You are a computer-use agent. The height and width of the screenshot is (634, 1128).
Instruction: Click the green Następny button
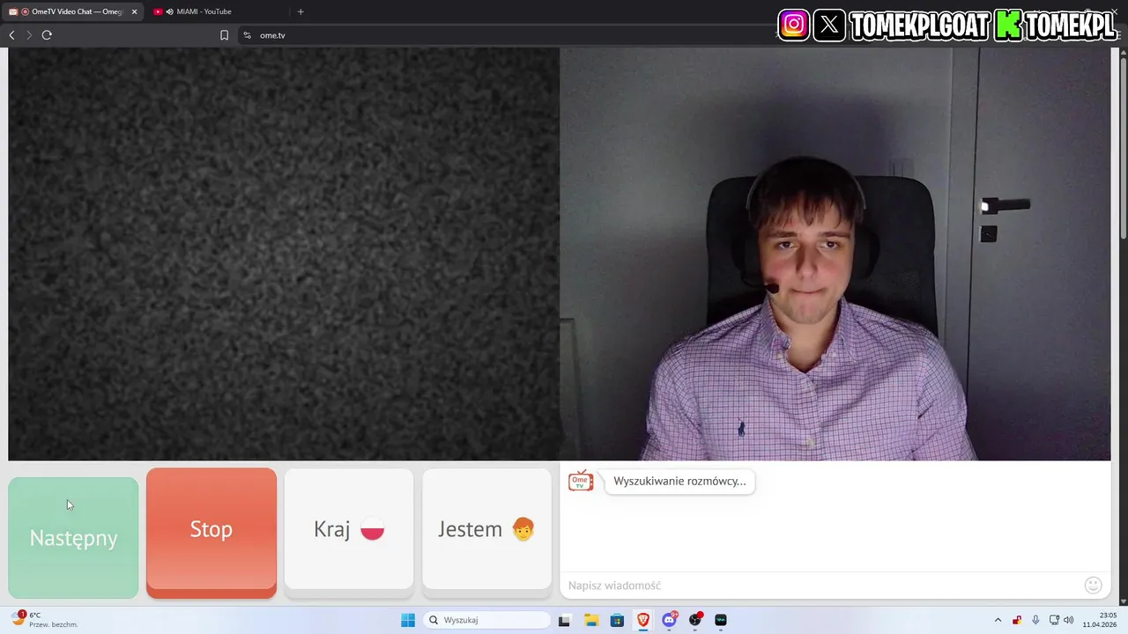pyautogui.click(x=73, y=537)
